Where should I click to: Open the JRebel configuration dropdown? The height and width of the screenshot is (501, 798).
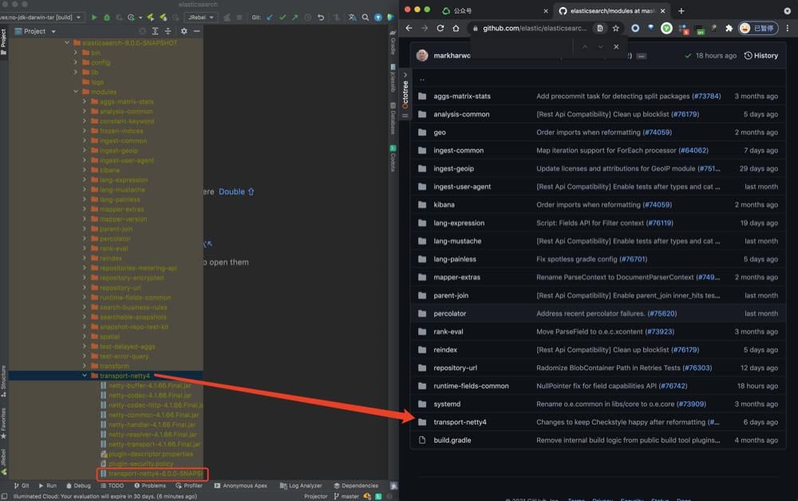click(200, 17)
